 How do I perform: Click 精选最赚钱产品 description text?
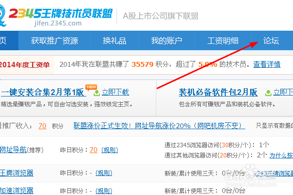67,104
